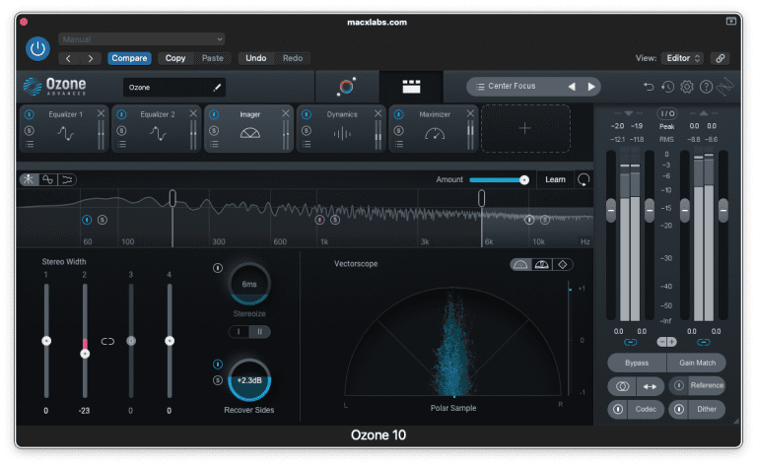Click the Paste button
The width and height of the screenshot is (757, 466).
pyautogui.click(x=213, y=58)
